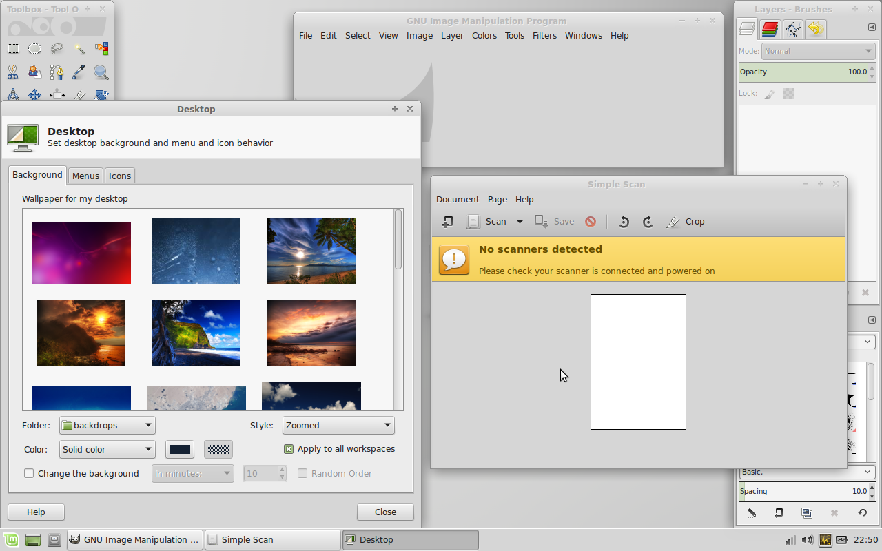Viewport: 882px width, 551px height.
Task: Select the Paths tool in the toolbox
Action: (57, 72)
